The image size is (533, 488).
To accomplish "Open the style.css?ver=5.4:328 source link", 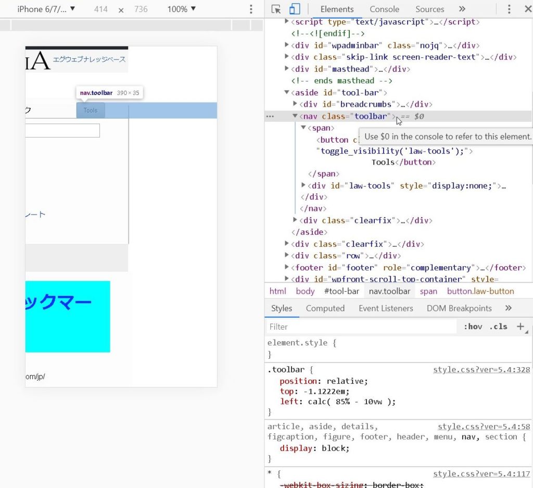I will tap(481, 370).
